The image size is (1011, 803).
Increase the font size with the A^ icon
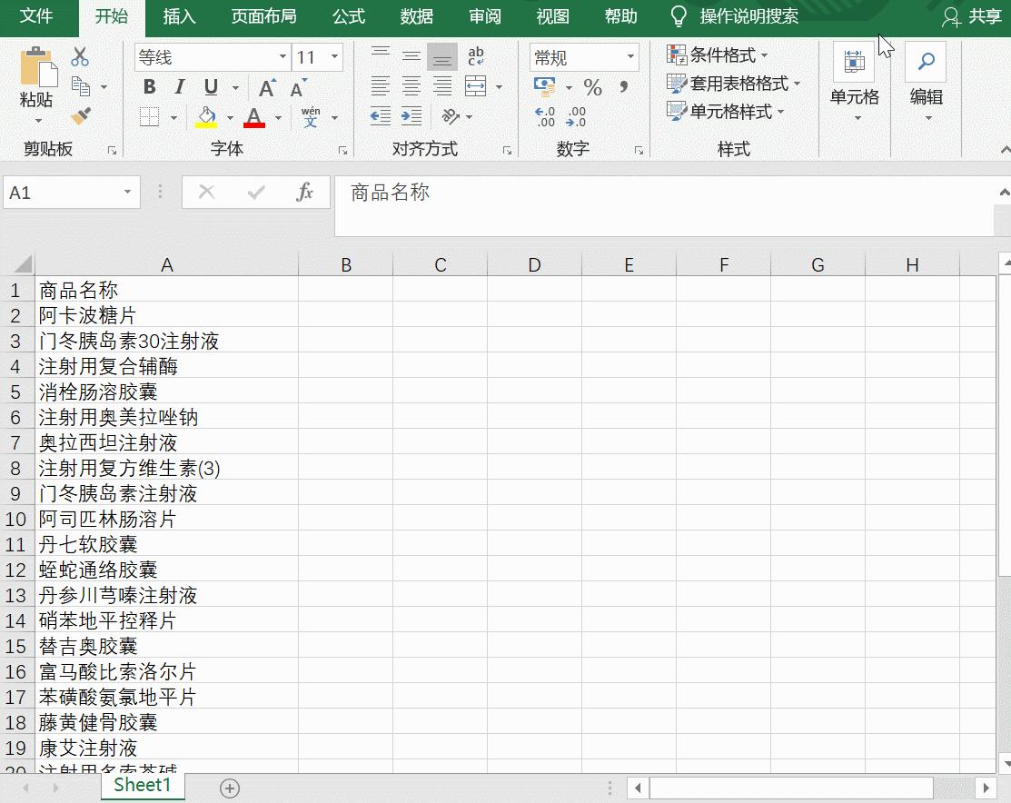pyautogui.click(x=266, y=88)
